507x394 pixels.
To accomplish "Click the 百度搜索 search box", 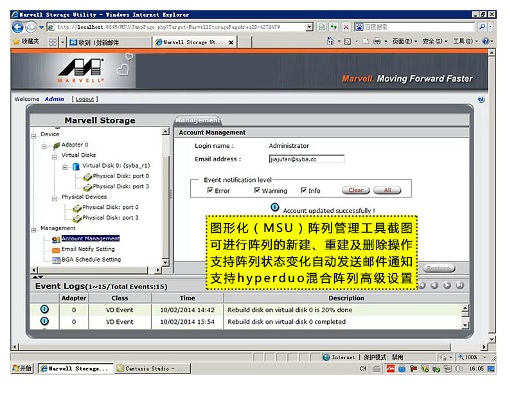I will click(415, 27).
